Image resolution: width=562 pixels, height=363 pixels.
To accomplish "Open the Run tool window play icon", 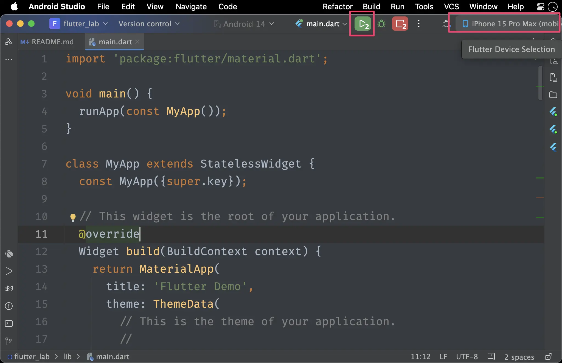I will (9, 271).
